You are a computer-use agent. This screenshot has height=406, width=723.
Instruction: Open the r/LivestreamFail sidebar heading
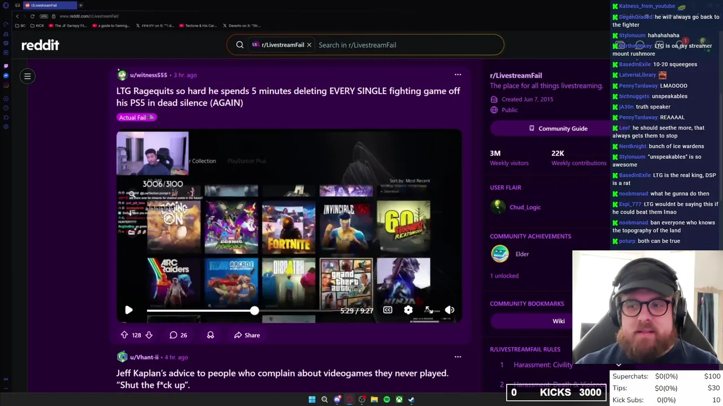coord(516,76)
